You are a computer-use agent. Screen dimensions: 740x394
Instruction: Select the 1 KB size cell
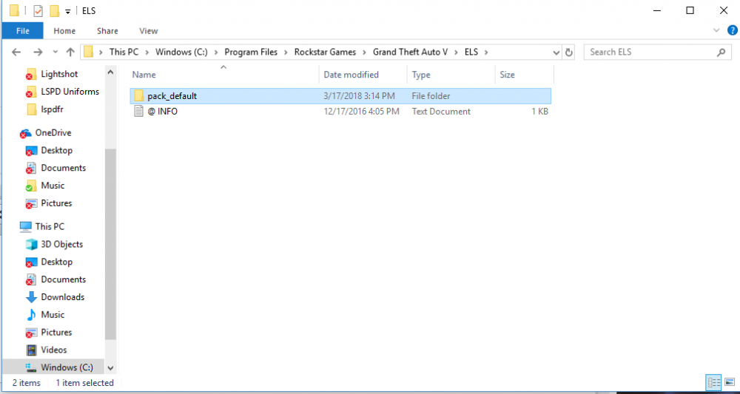click(x=539, y=112)
